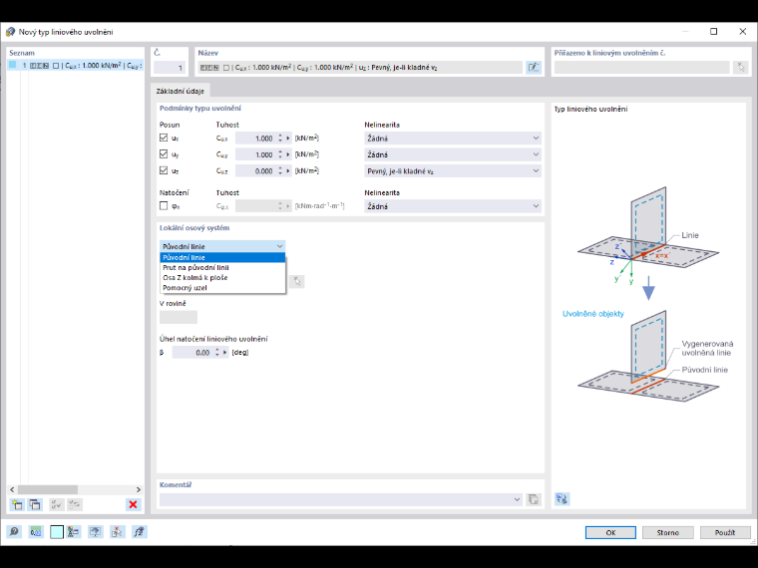Open the color display settings icon
Screen dimensions: 758x568
pos(74,532)
